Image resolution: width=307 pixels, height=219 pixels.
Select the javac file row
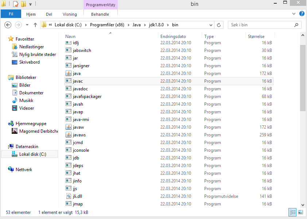pos(169,81)
